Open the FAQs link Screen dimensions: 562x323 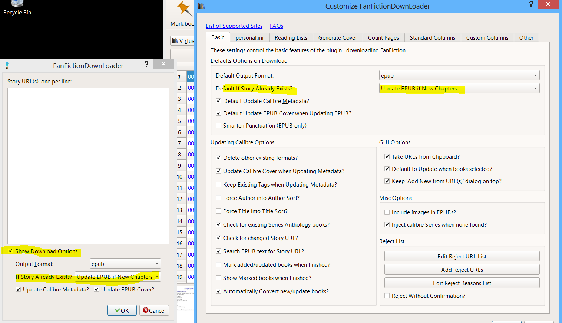(277, 26)
